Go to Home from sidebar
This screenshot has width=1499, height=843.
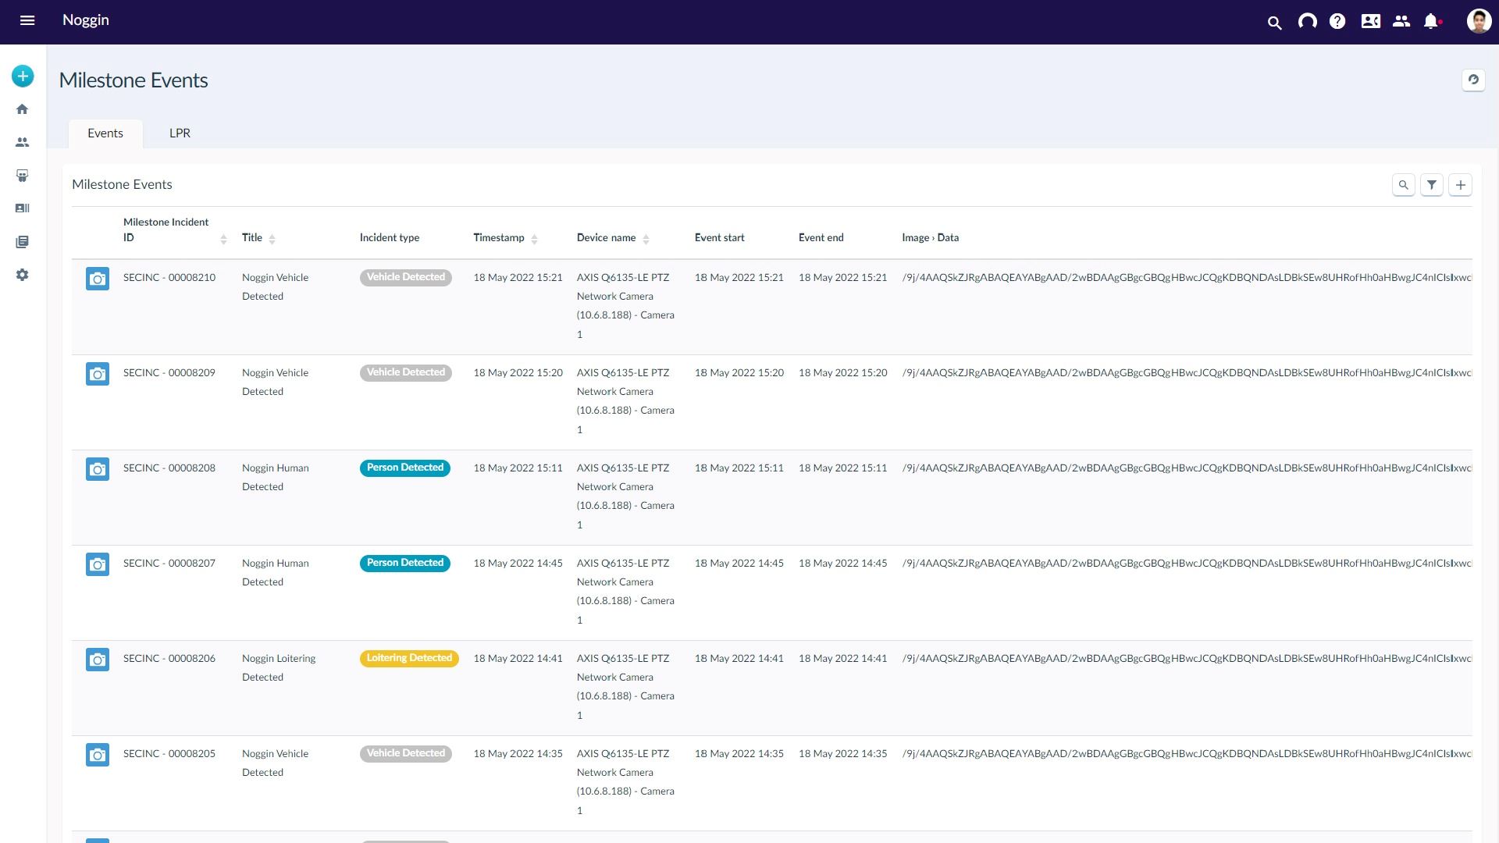pyautogui.click(x=23, y=109)
